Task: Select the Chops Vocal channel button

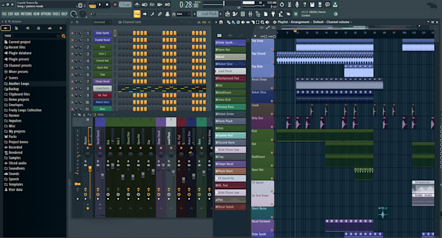Action: 102,81
